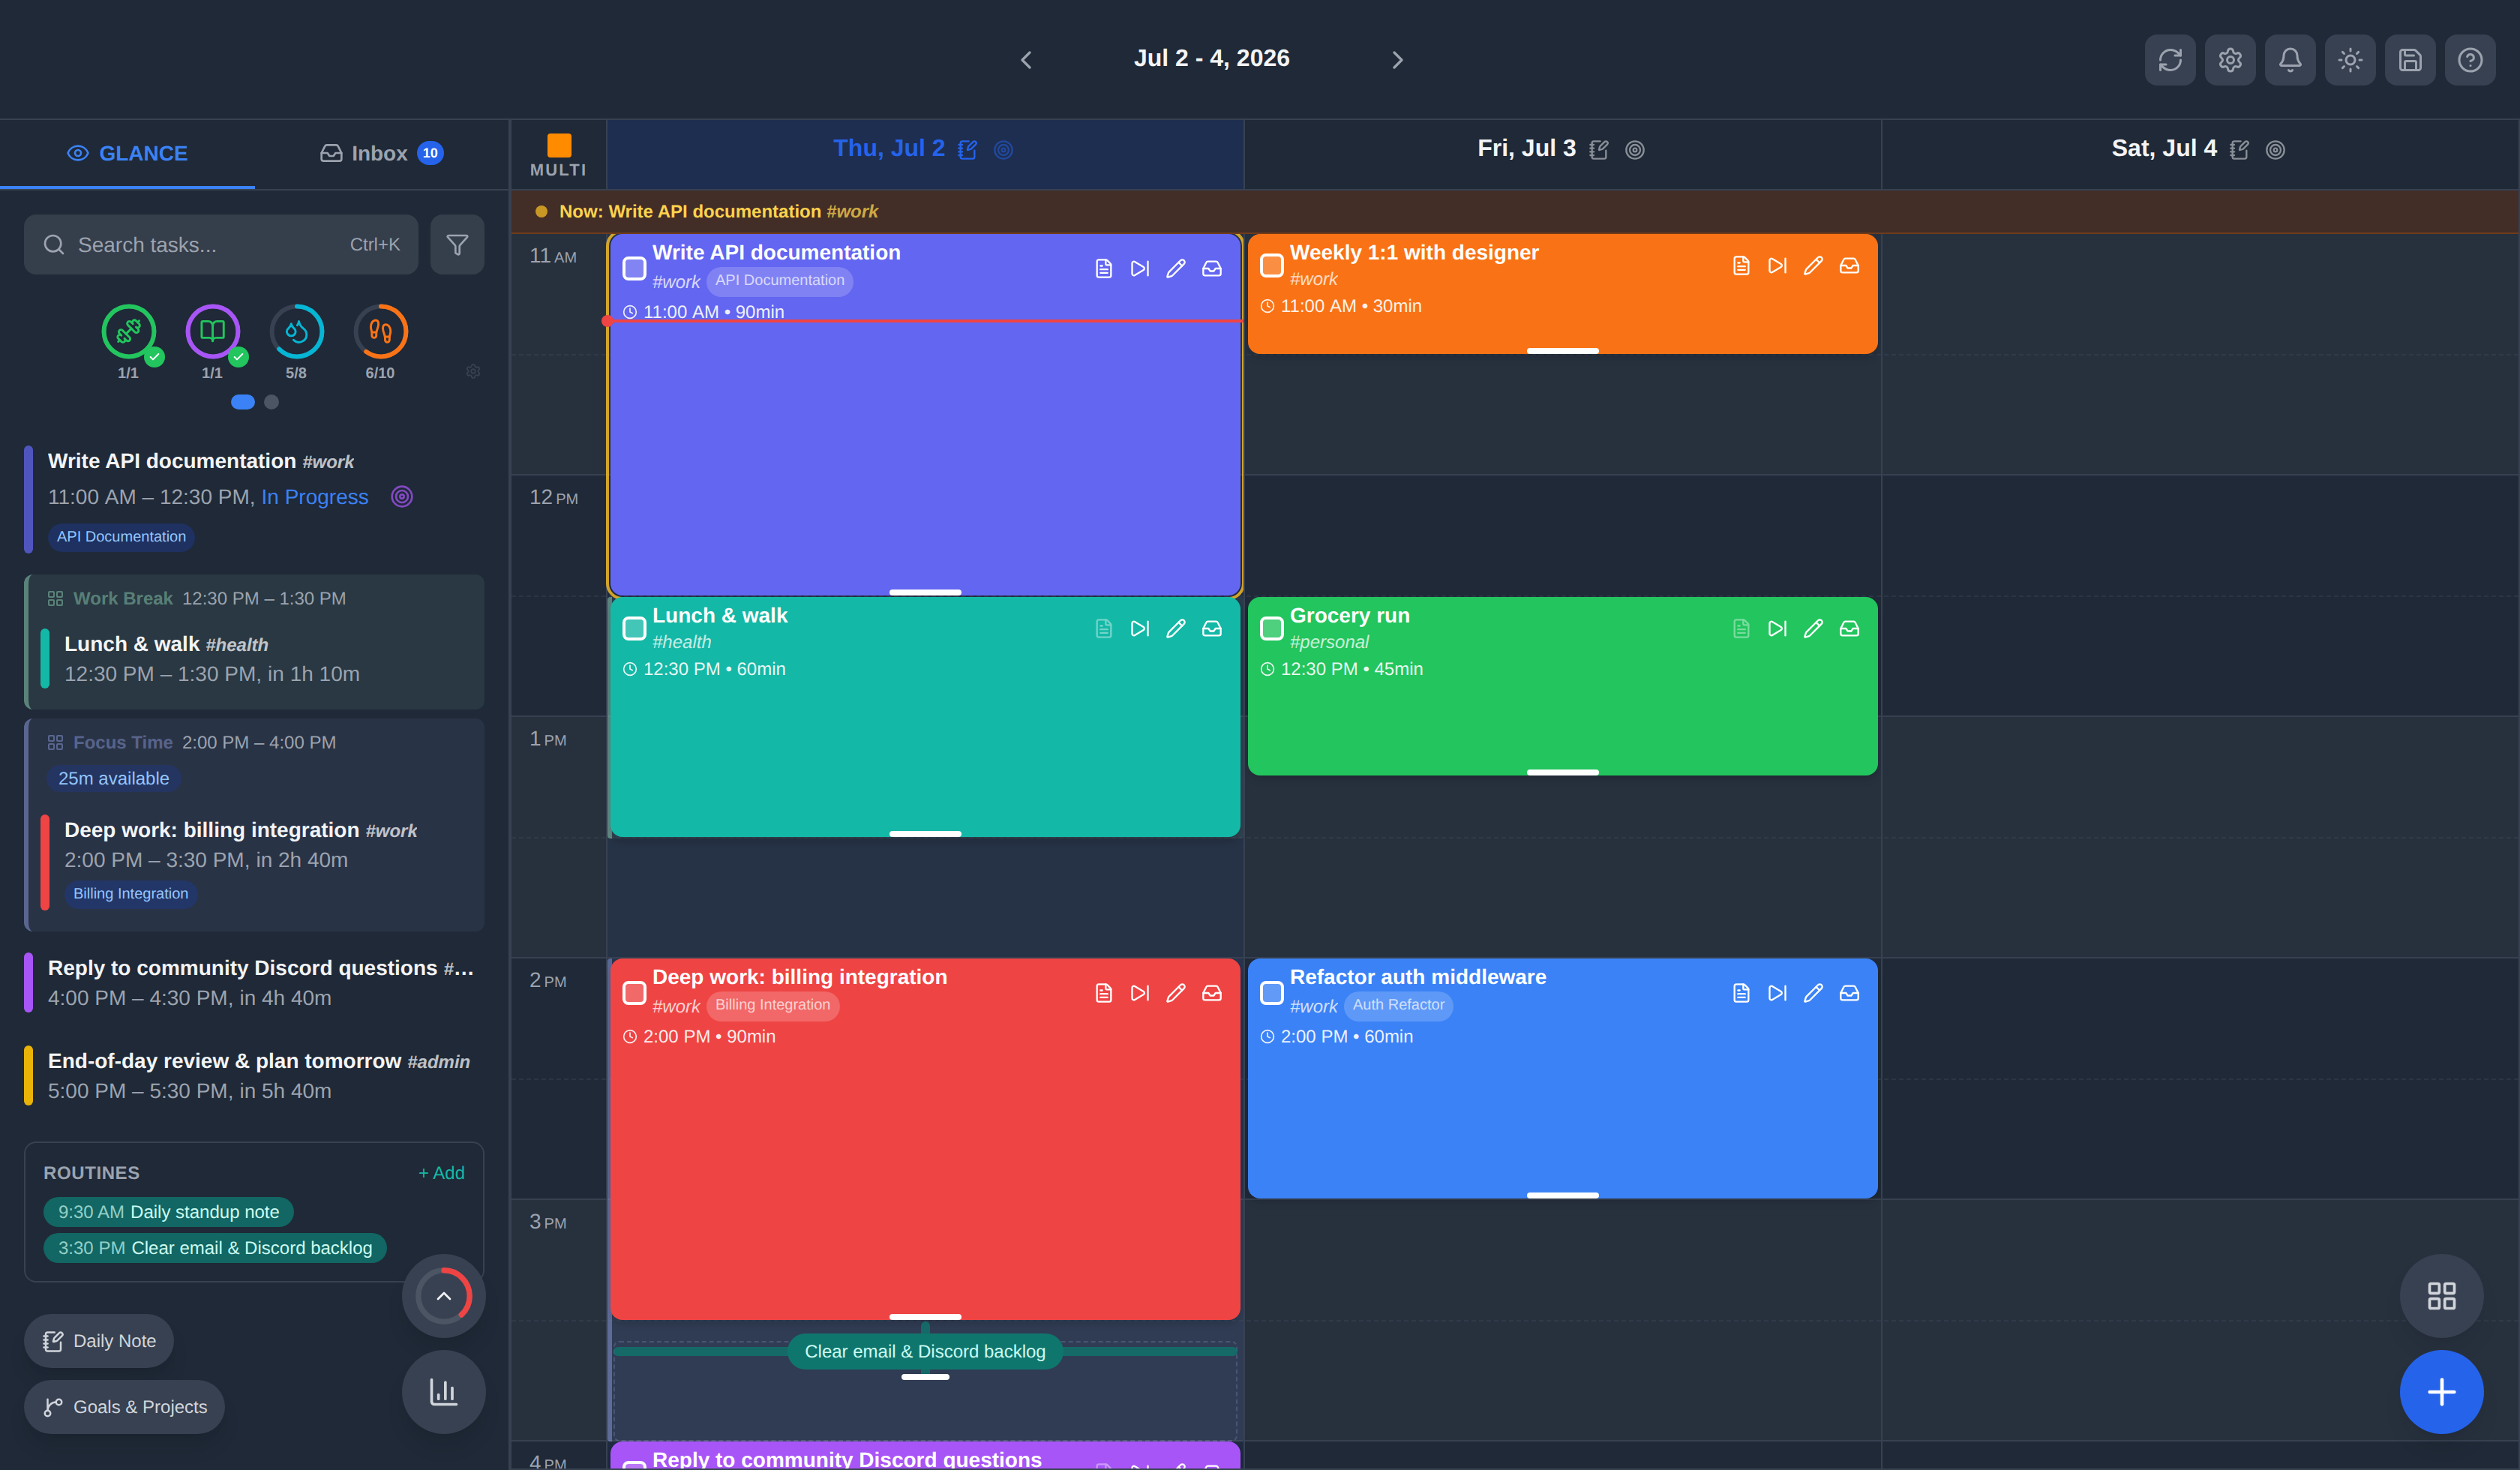Check off Weekly 1:1 with designer

coord(1271,265)
